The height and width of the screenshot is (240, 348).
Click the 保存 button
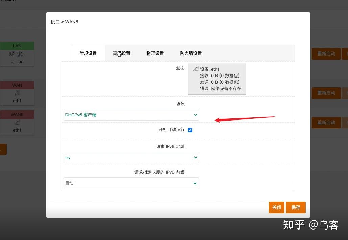coord(296,207)
